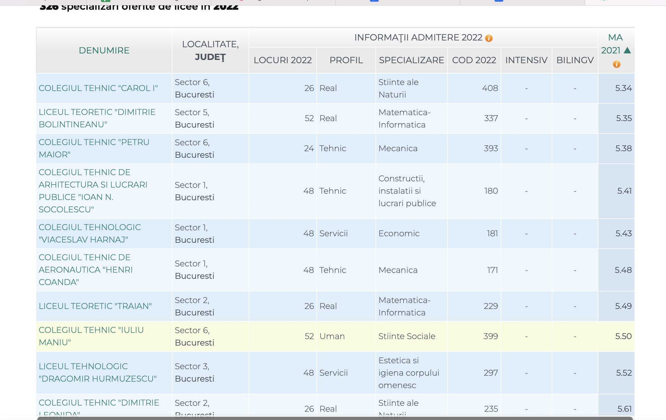
Task: Open "HENRI COANDA" aeronautics college link
Action: 86,270
